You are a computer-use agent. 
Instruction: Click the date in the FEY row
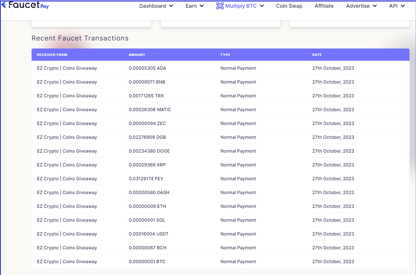point(333,179)
